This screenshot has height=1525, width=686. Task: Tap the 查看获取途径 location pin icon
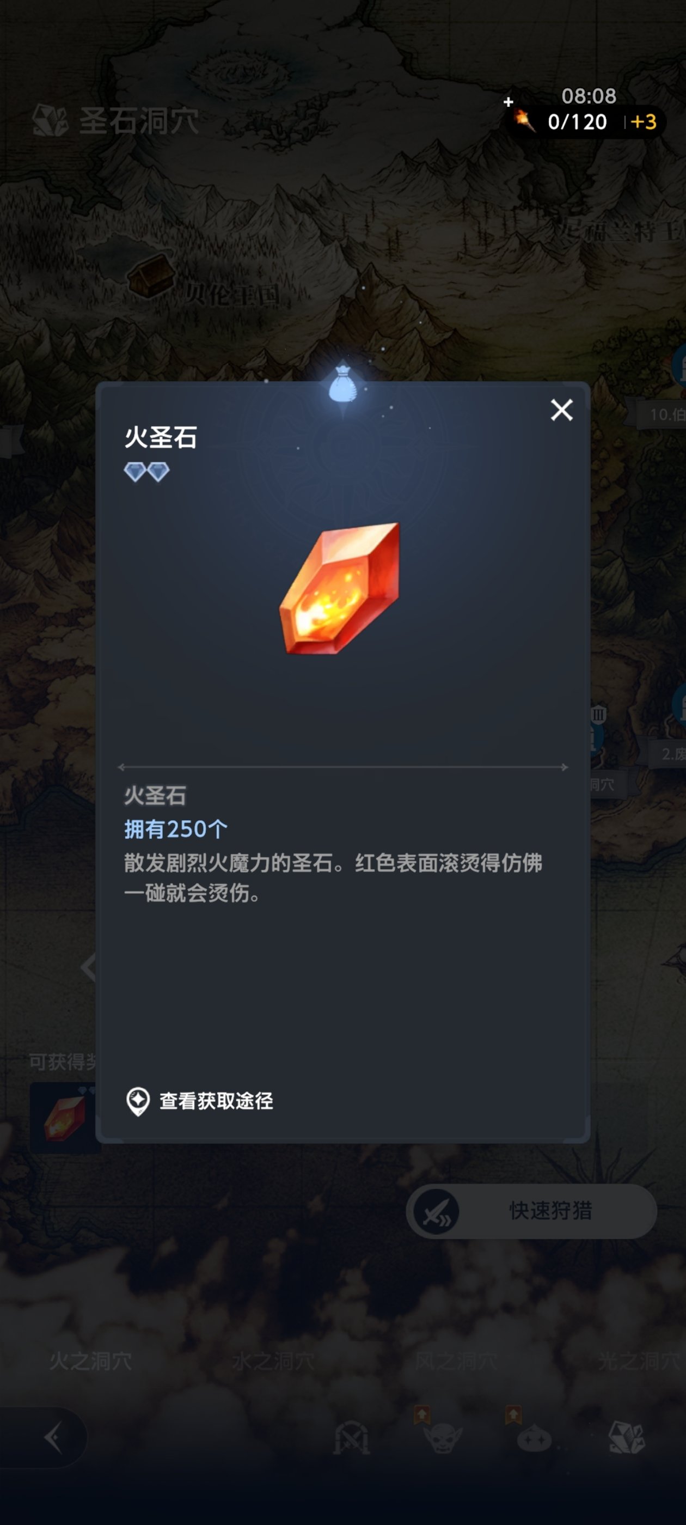[x=138, y=1101]
